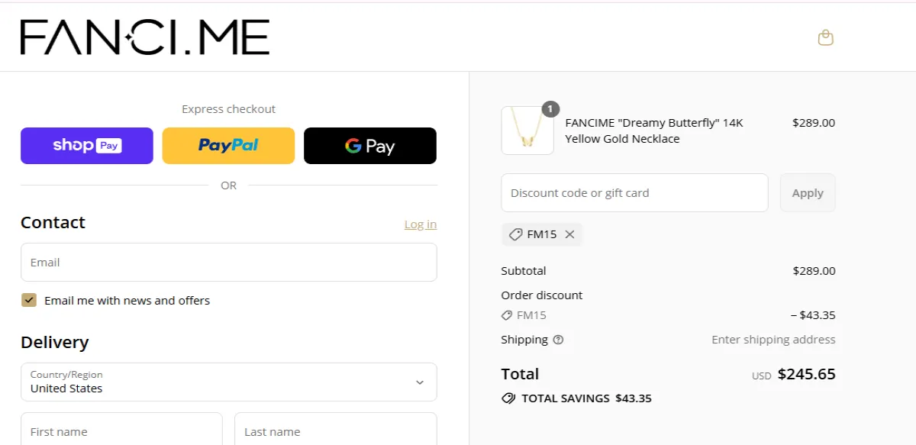Remove the FM15 discount code tag
This screenshot has height=445, width=916.
pos(569,234)
